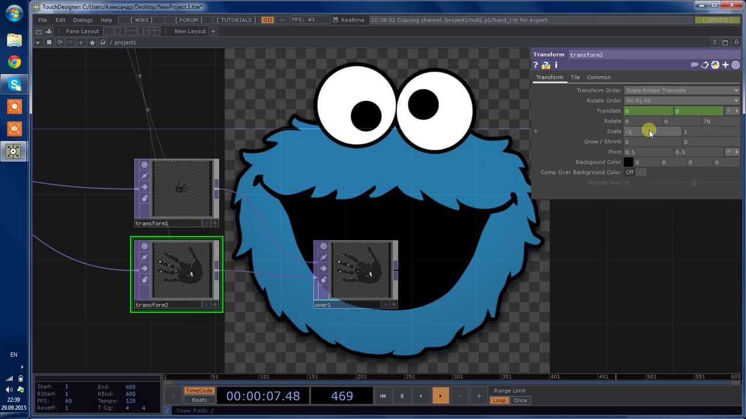This screenshot has width=746, height=419.
Task: Open Skype from the taskbar
Action: 14,84
